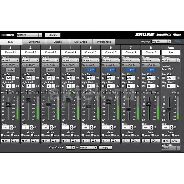
Task: Switch to the IntelliMix tab
Action: tap(34, 42)
